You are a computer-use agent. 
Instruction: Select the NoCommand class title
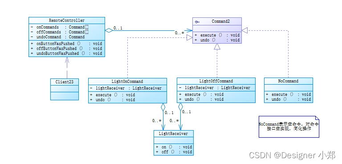(288, 81)
